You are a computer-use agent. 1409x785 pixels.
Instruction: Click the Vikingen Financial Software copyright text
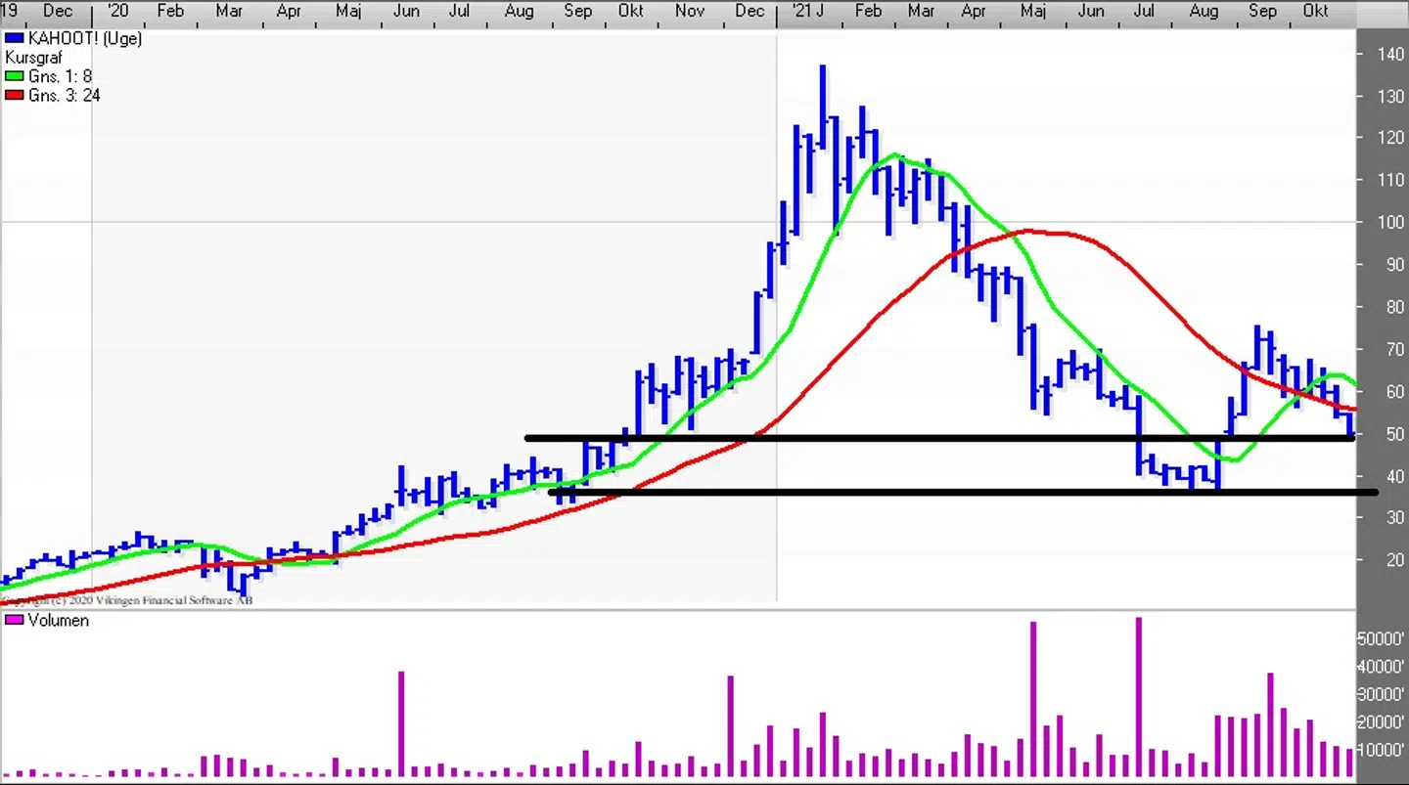[x=127, y=600]
